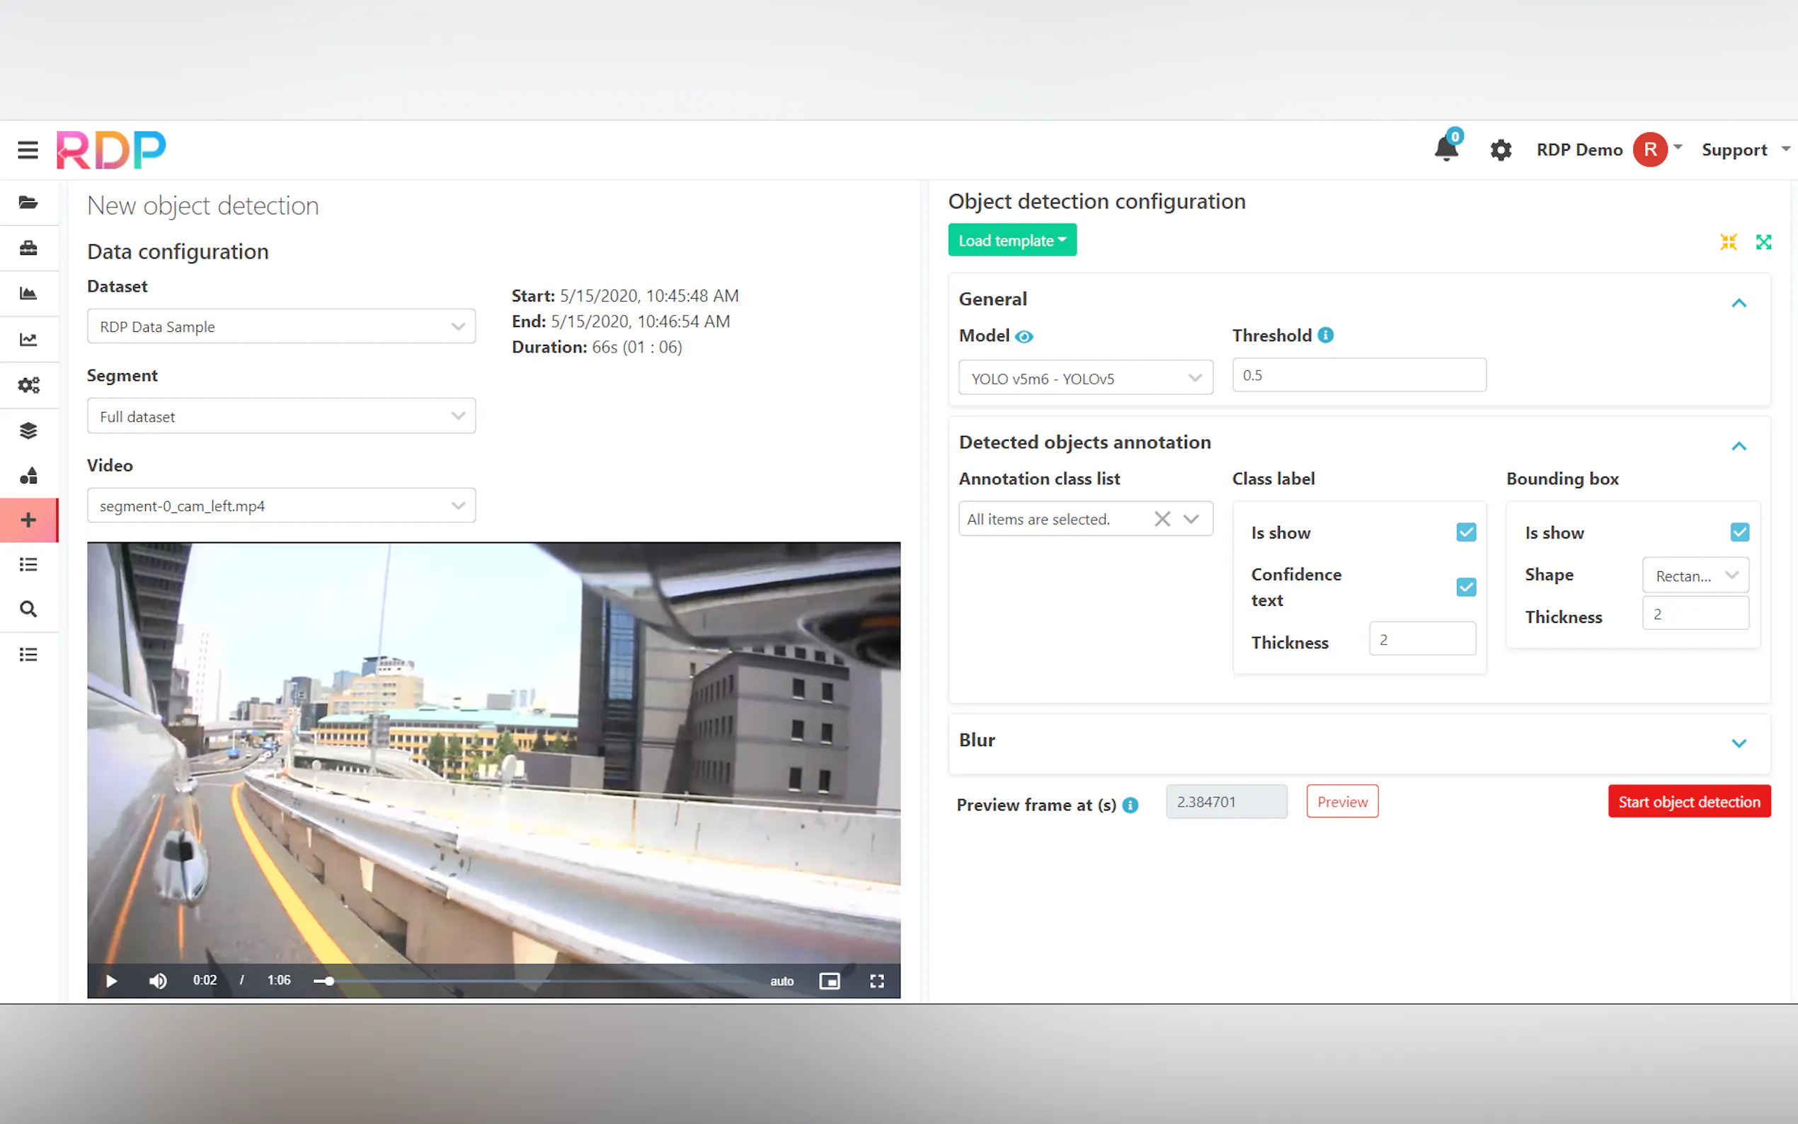Click the Model eye preview icon
The image size is (1798, 1124).
point(1024,337)
